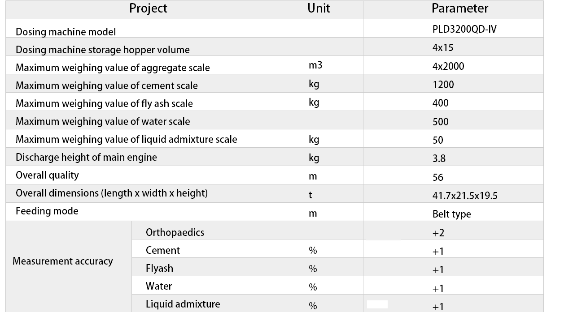Viewport: 586px width, 312px height.
Task: Select the 4x15 hopper volume value
Action: coord(443,48)
